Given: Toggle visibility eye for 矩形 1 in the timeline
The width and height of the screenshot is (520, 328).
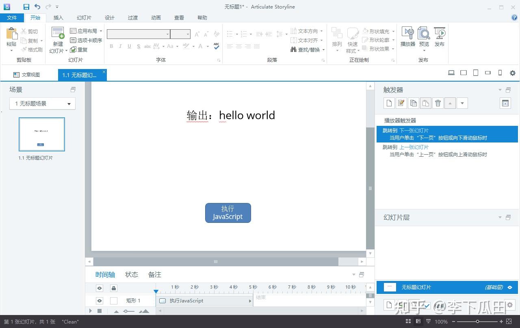Looking at the screenshot, I should (x=100, y=301).
